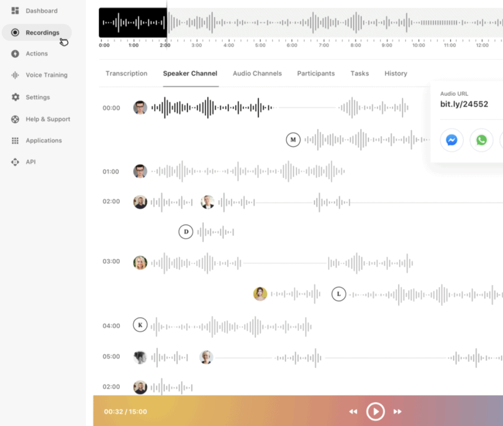Click the Dashboard icon in sidebar

click(x=15, y=10)
